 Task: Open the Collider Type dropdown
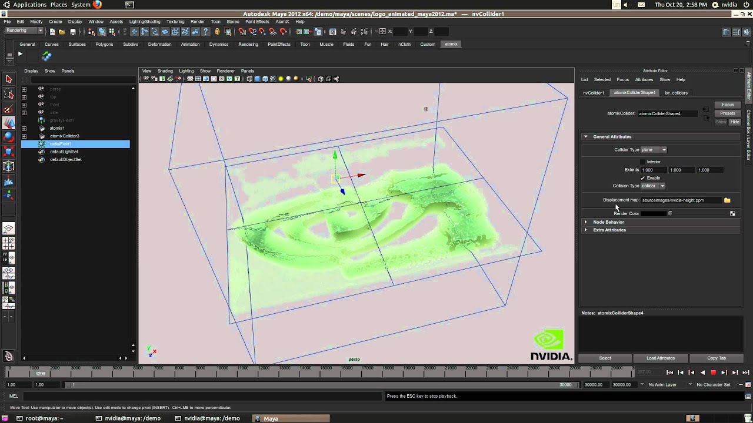(654, 150)
